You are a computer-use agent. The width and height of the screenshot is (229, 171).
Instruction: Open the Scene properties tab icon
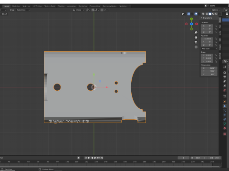click(x=225, y=86)
